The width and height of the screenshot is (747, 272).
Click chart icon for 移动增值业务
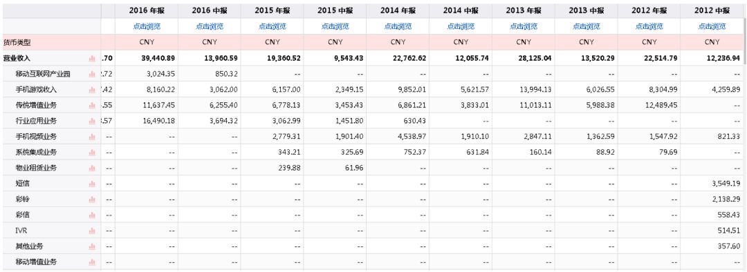(x=92, y=262)
